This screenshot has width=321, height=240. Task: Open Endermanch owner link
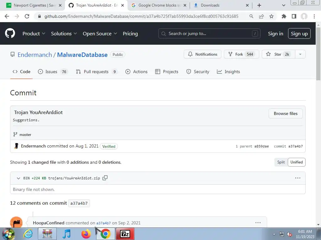point(35,55)
